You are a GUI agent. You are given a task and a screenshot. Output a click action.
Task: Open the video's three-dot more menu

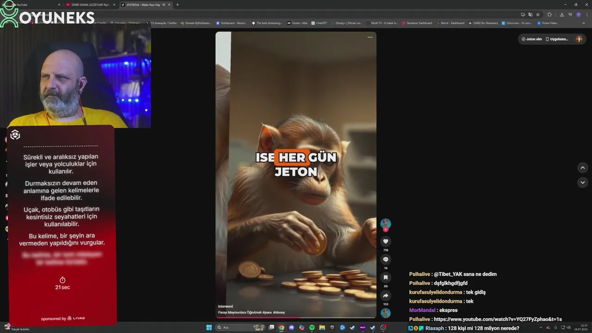[x=370, y=37]
